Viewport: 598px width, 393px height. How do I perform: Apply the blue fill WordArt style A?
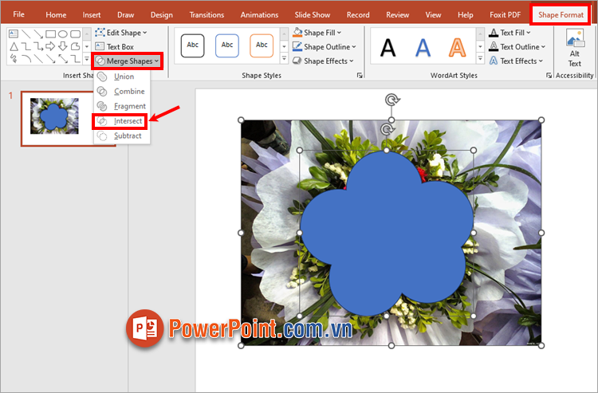(x=423, y=48)
